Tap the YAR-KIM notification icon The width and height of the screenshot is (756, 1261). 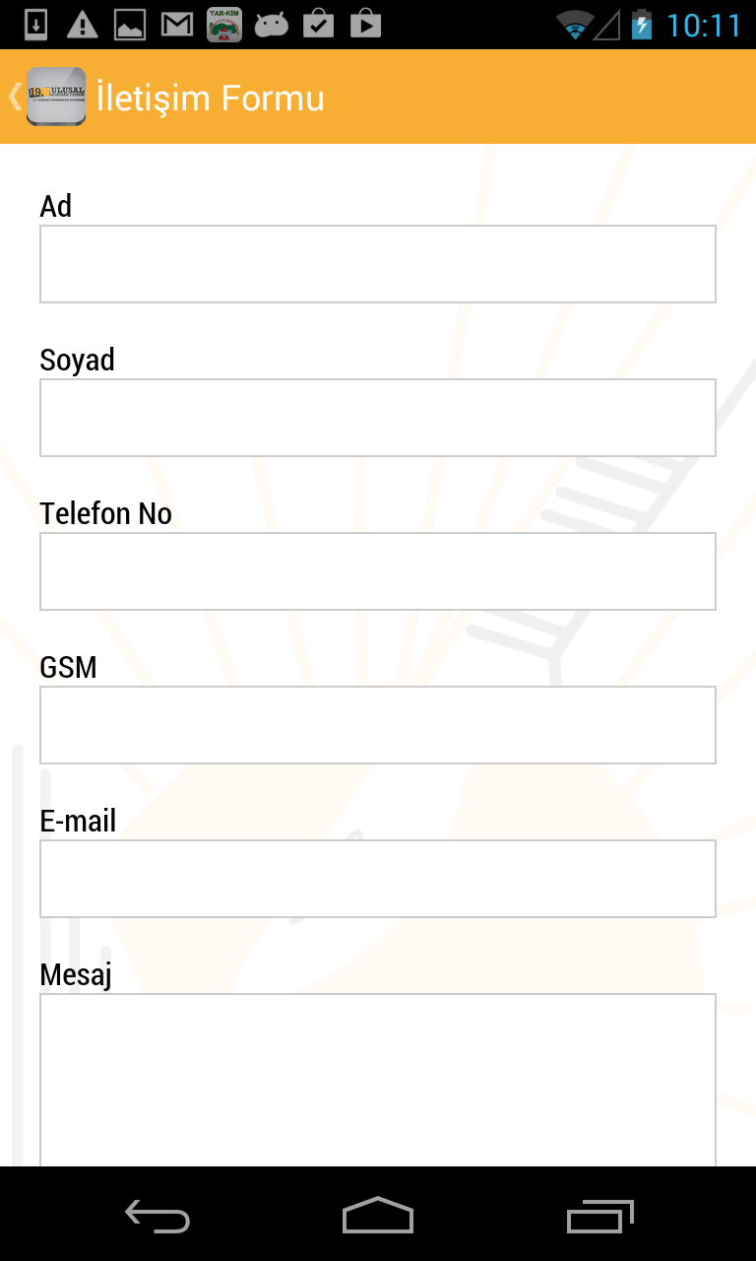224,25
